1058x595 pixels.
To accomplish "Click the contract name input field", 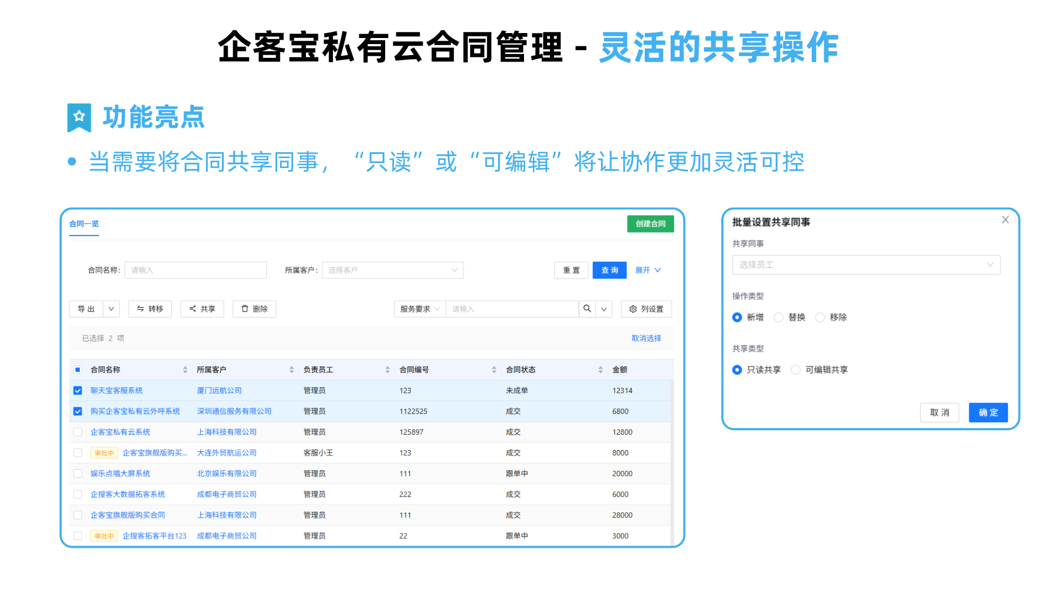I will coord(195,270).
